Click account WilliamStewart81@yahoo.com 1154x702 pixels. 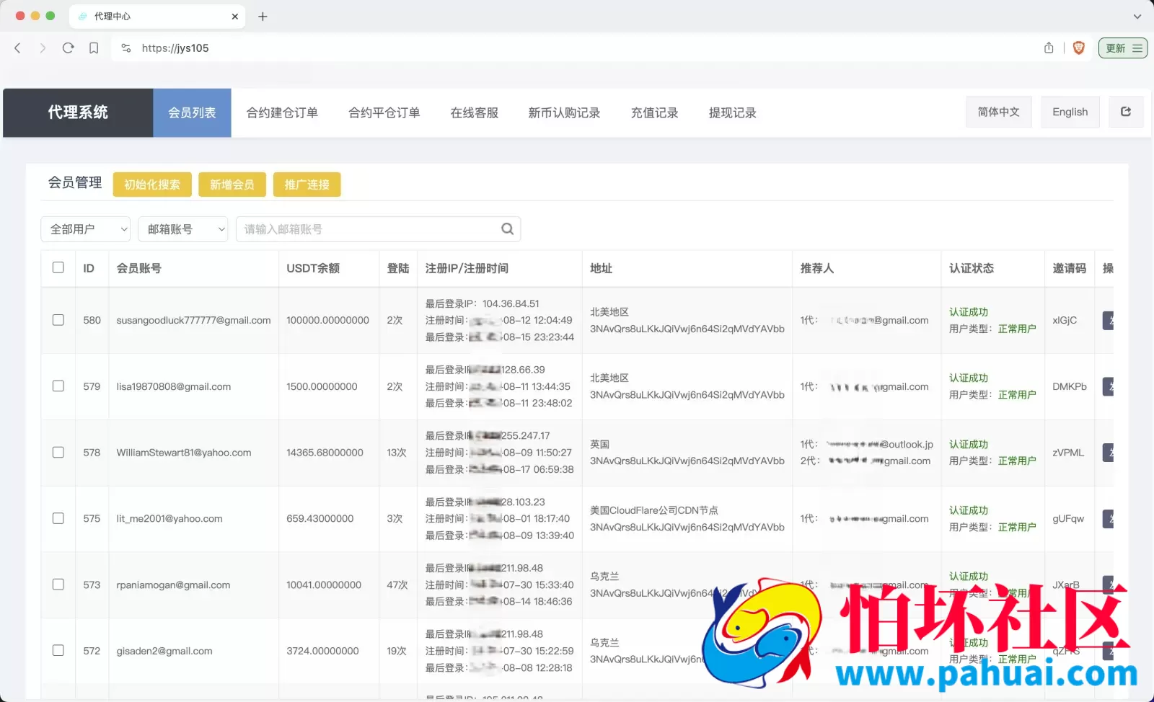(184, 453)
